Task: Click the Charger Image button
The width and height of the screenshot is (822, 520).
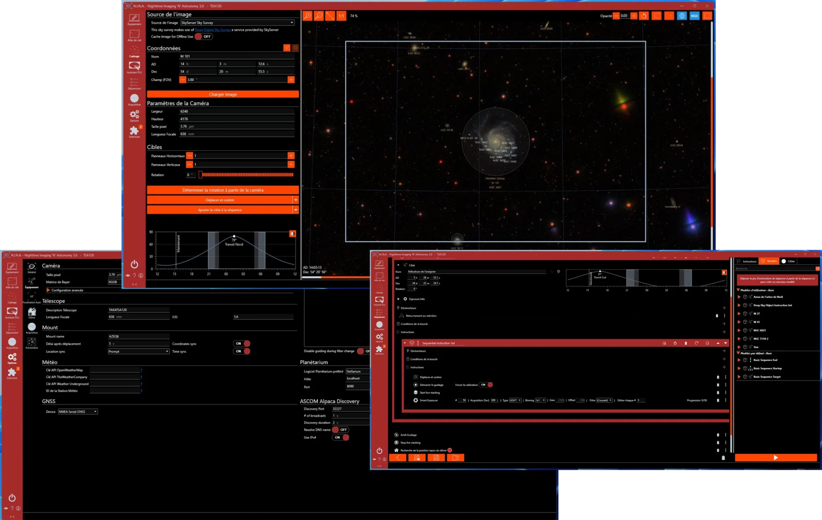Action: (x=223, y=94)
